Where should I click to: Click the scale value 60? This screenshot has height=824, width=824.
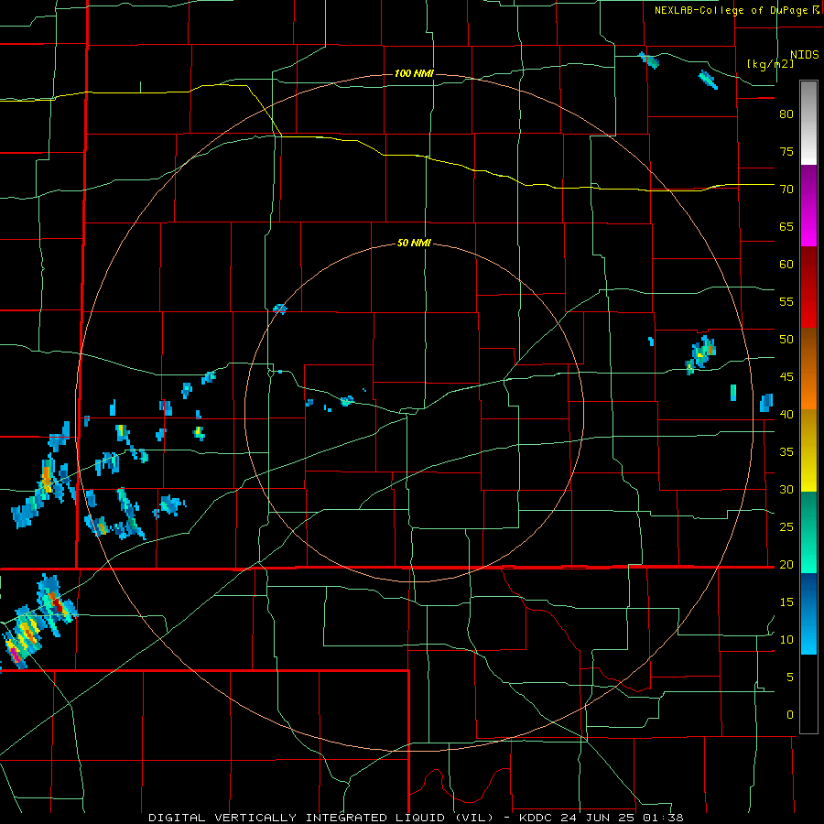[x=786, y=264]
